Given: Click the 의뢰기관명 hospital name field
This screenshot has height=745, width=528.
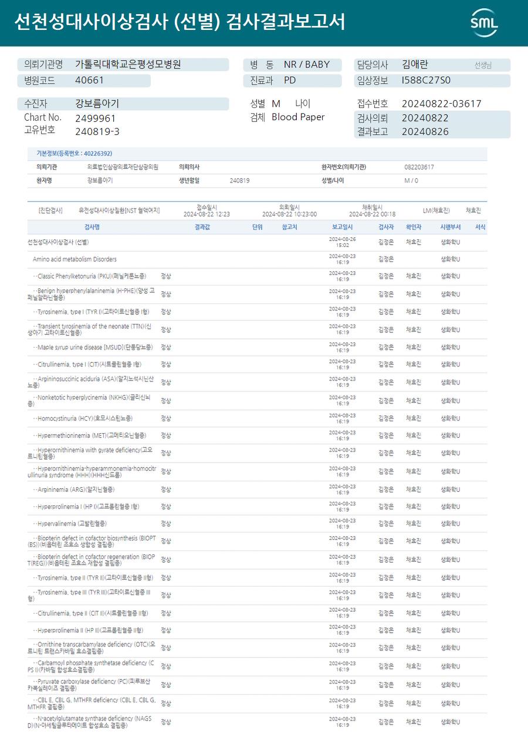Looking at the screenshot, I should [123, 64].
